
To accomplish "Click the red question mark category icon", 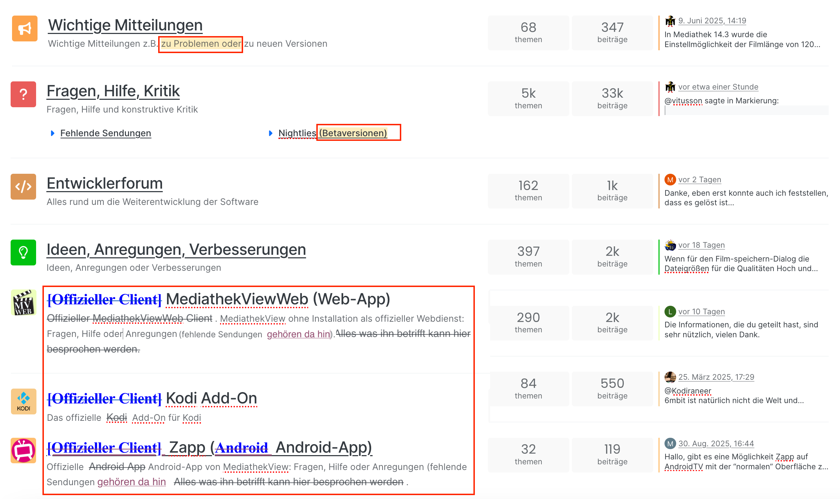I will [23, 94].
